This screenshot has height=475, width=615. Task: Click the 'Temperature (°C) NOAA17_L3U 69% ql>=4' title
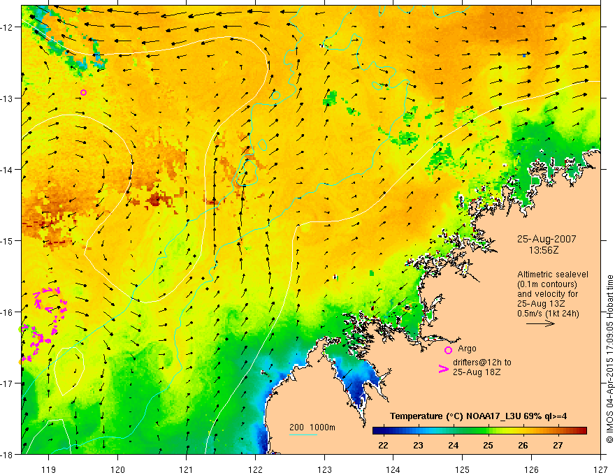pyautogui.click(x=478, y=416)
